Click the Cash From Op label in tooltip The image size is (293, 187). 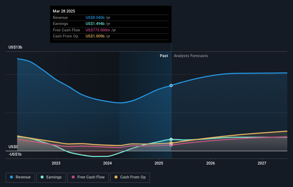pos(65,36)
